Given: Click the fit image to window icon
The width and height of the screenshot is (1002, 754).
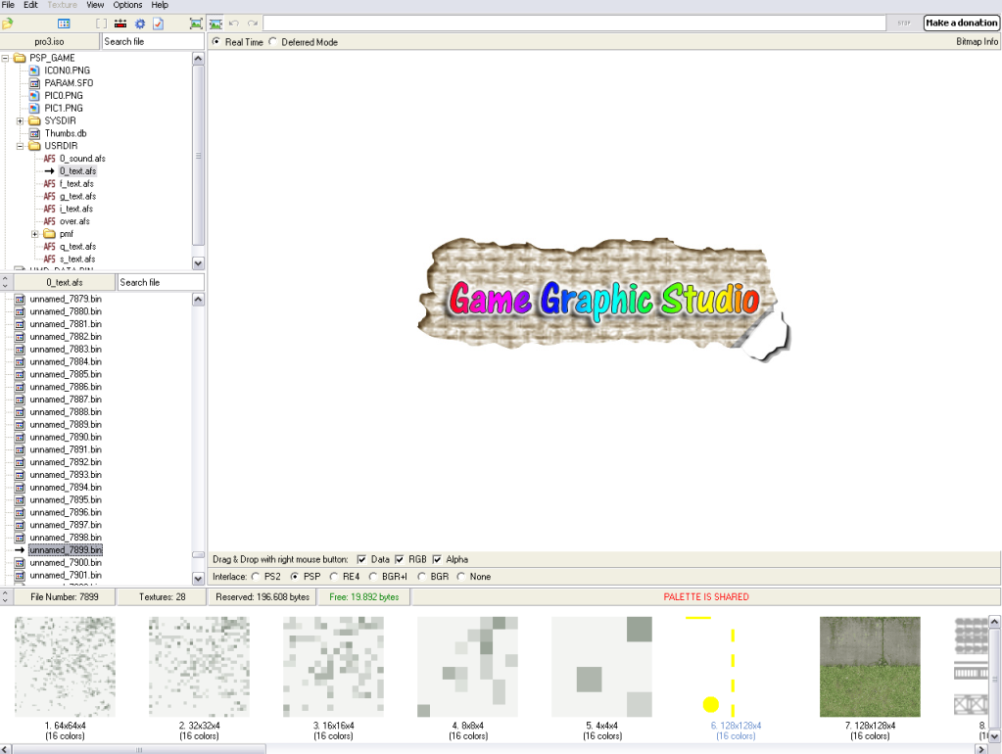Looking at the screenshot, I should coord(196,24).
